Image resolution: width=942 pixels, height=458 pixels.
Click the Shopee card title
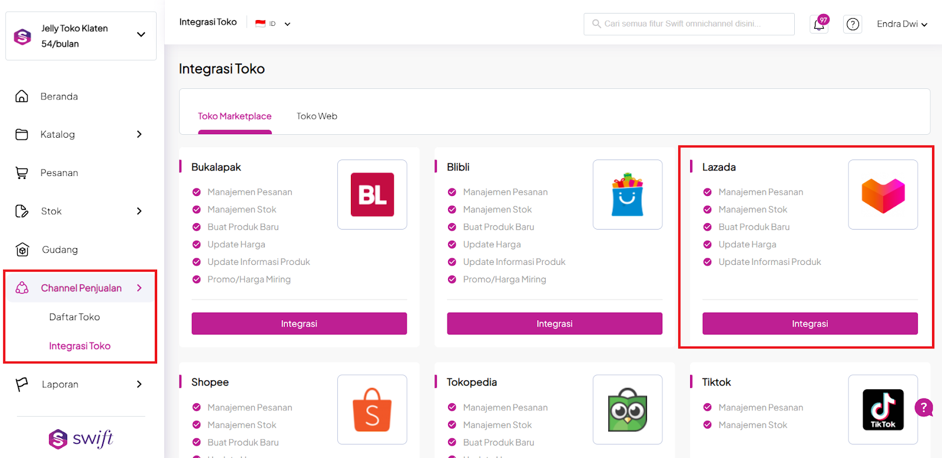click(x=210, y=382)
